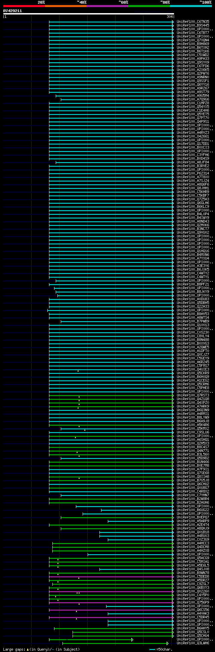Viewport: 215px width, 652px height.
Task: Click the cyan ~100% identity legend bar
Action: click(x=191, y=6)
